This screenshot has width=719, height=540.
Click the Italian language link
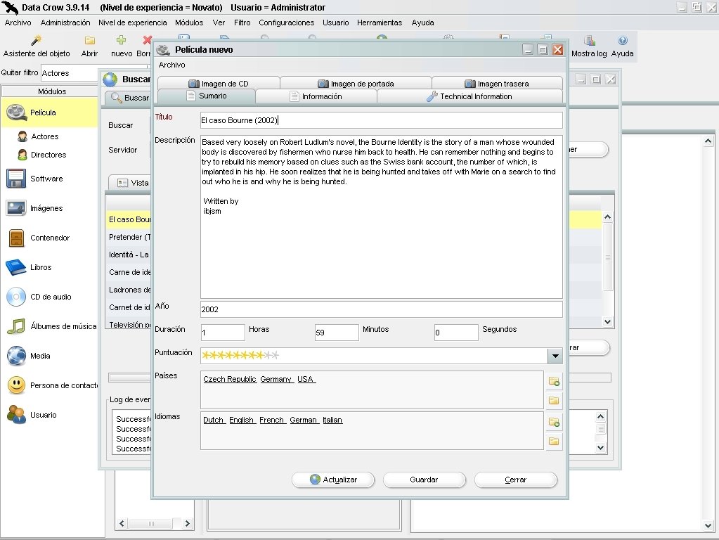pyautogui.click(x=332, y=420)
